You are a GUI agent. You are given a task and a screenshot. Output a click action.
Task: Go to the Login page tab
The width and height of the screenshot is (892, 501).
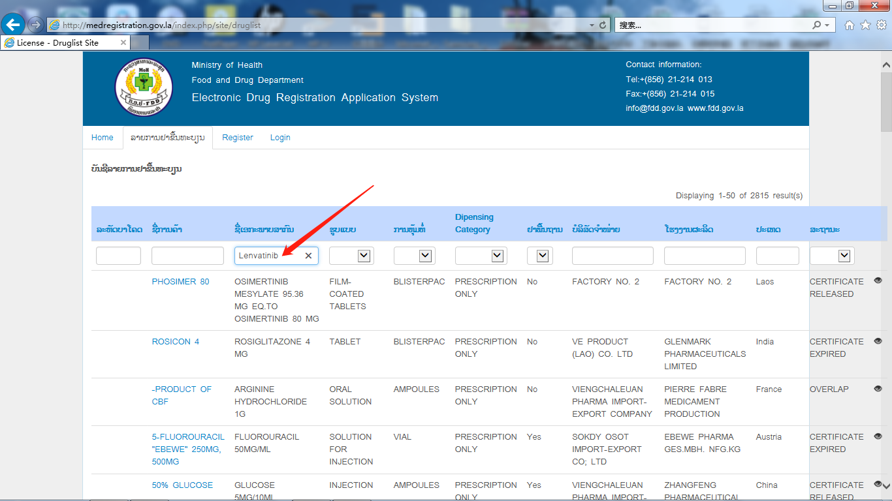(280, 138)
